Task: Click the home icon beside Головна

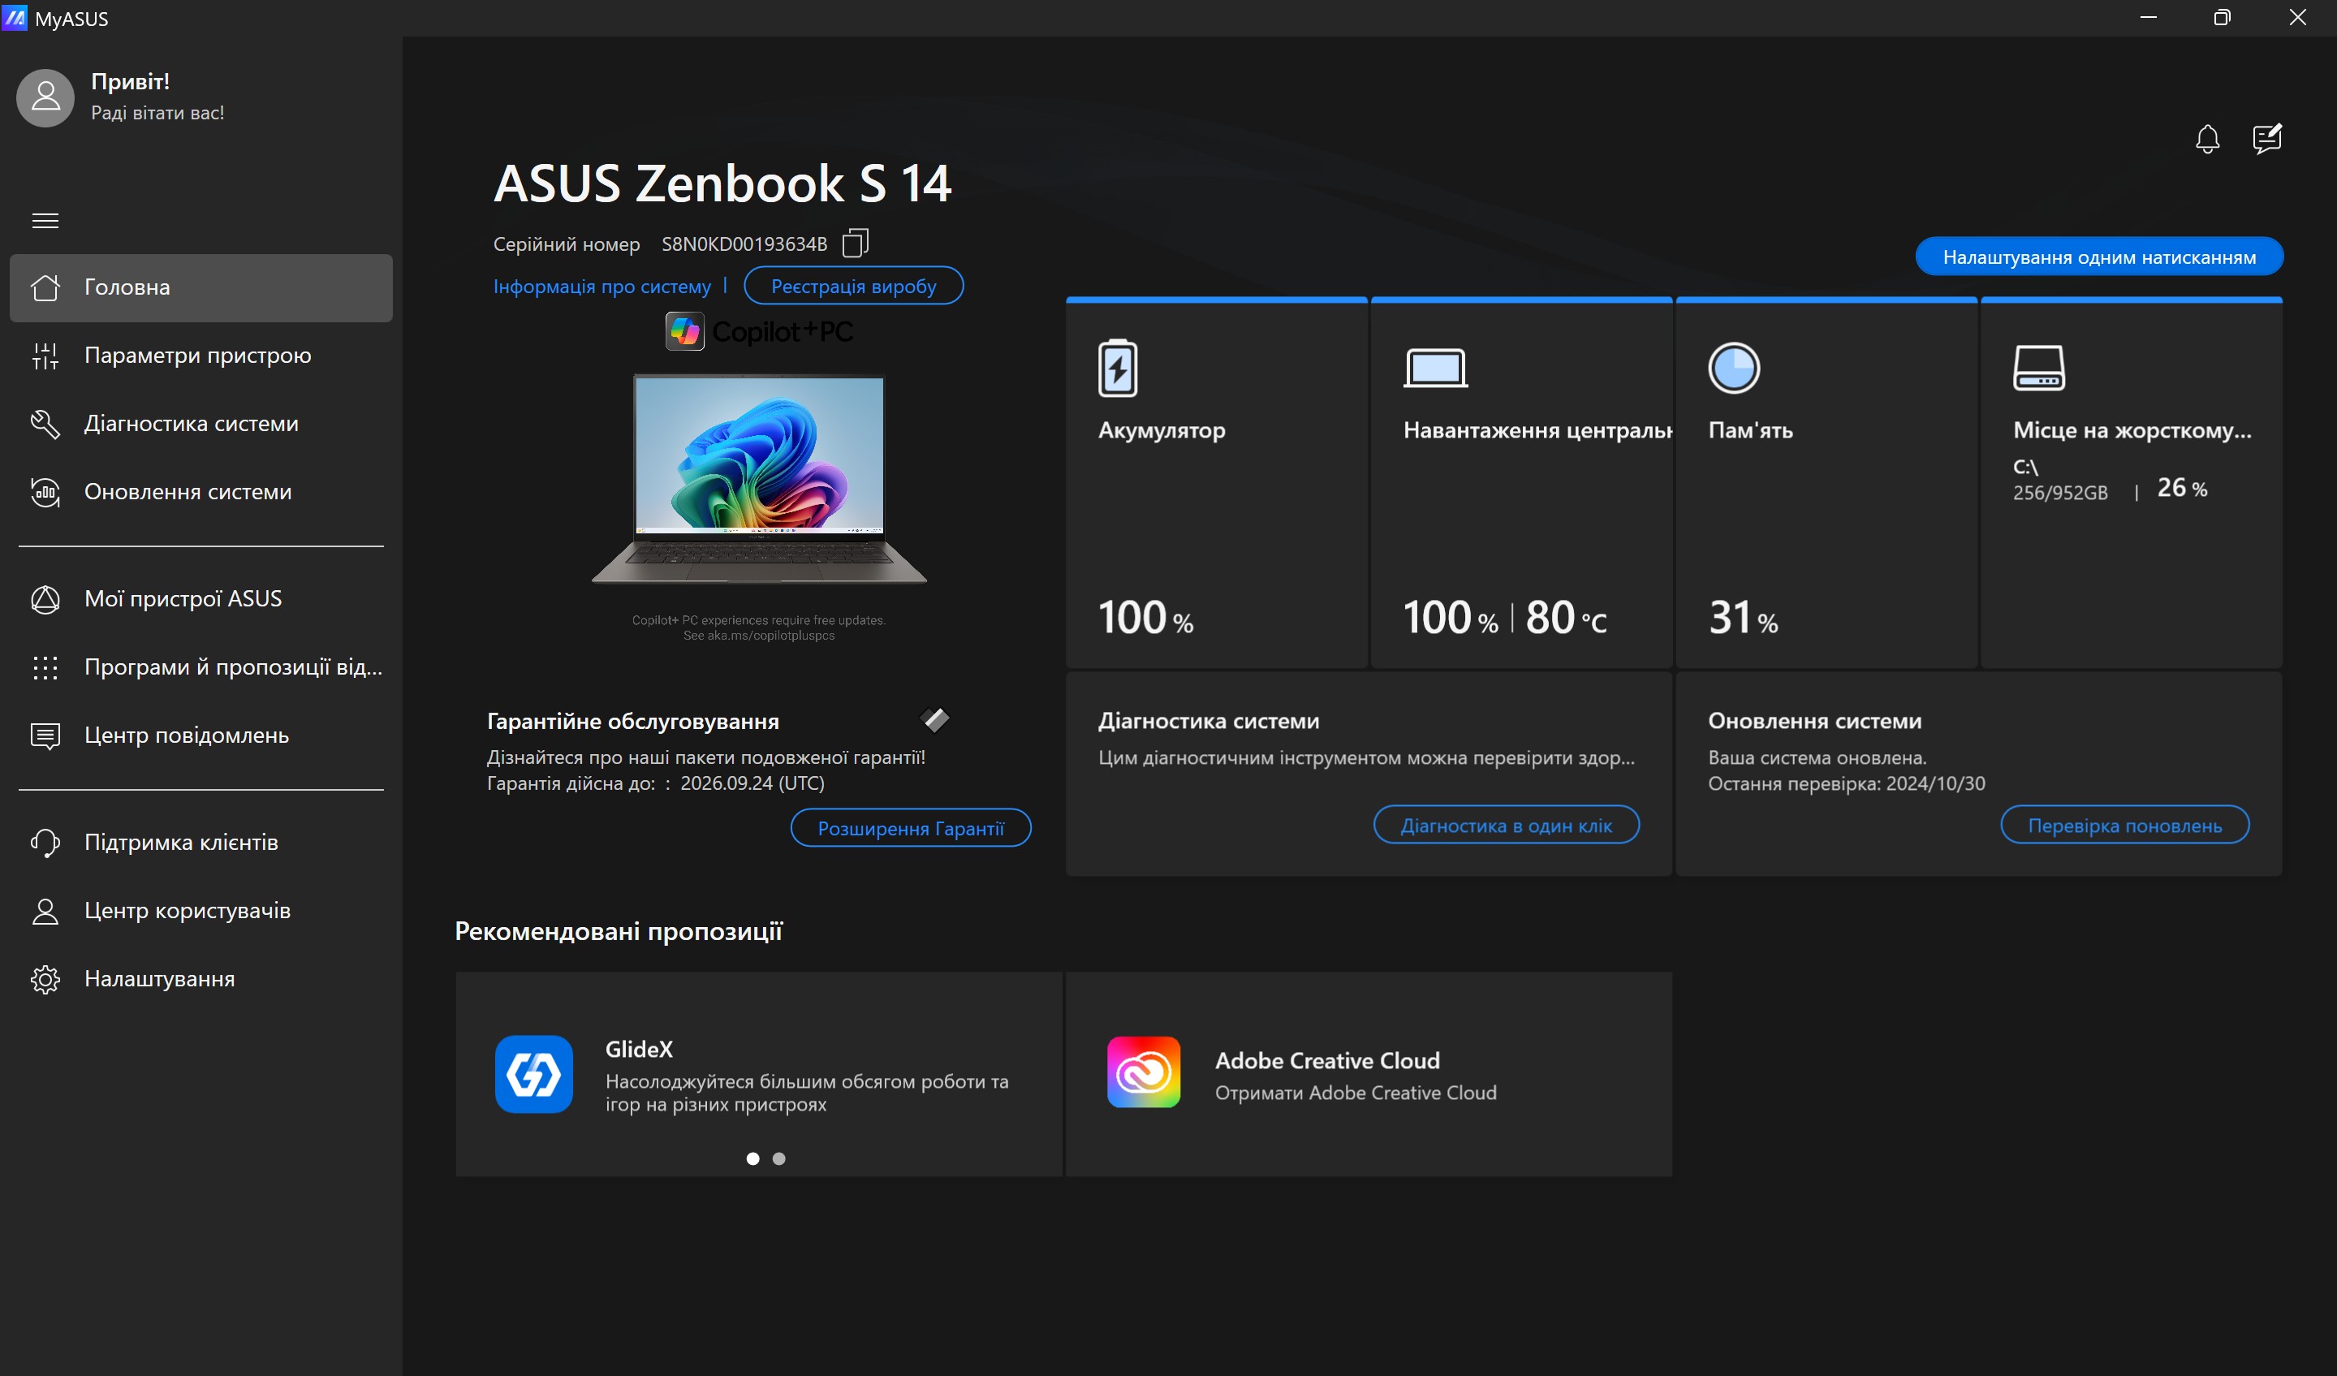Action: click(45, 287)
